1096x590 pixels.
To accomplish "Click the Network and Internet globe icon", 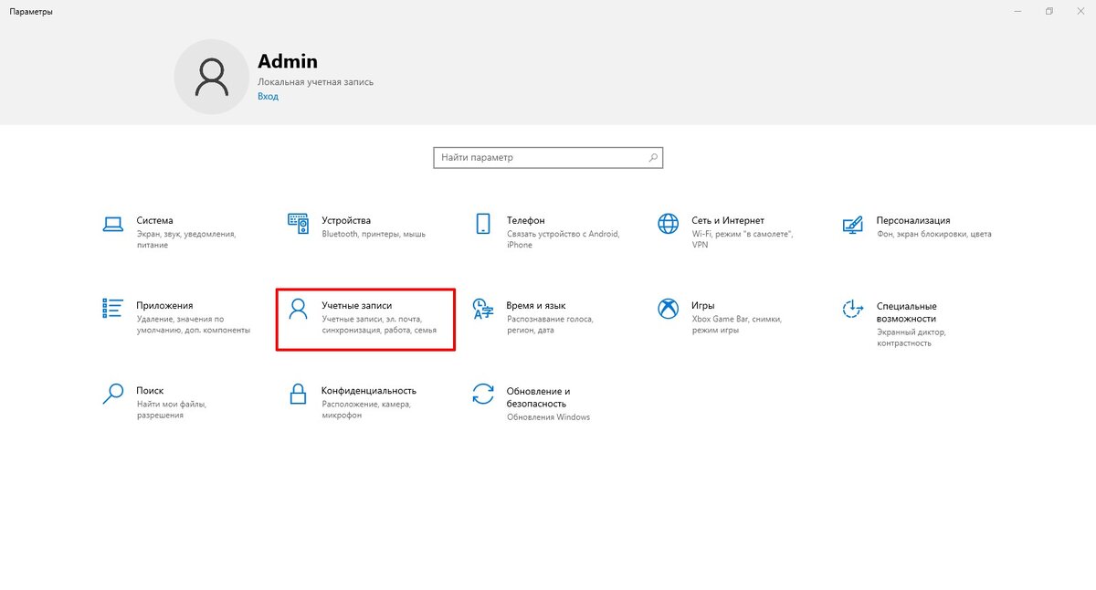I will pos(669,224).
